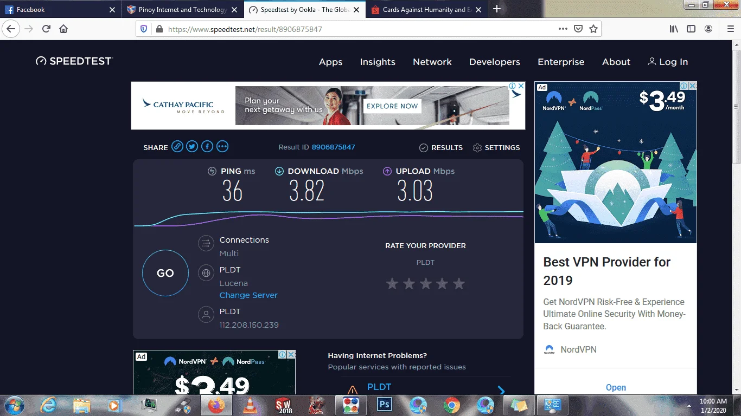This screenshot has width=741, height=416.
Task: Go to the Network page
Action: [432, 62]
